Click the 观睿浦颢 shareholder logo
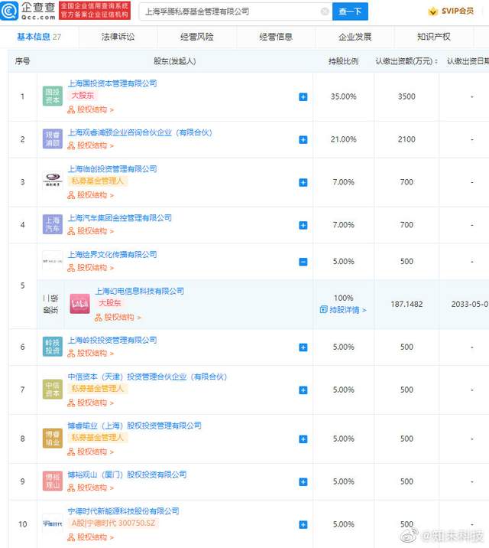This screenshot has width=489, height=548. click(x=52, y=139)
